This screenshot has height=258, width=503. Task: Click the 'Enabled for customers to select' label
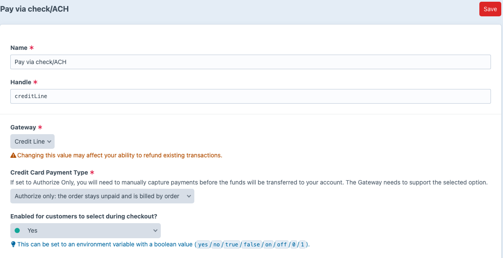pyautogui.click(x=84, y=216)
